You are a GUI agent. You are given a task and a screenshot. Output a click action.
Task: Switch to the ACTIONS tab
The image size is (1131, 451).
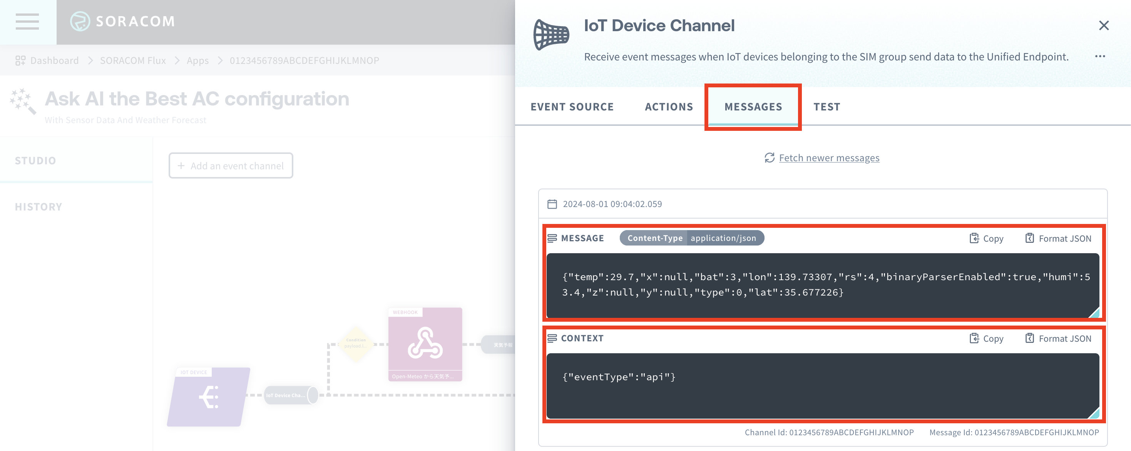point(669,107)
